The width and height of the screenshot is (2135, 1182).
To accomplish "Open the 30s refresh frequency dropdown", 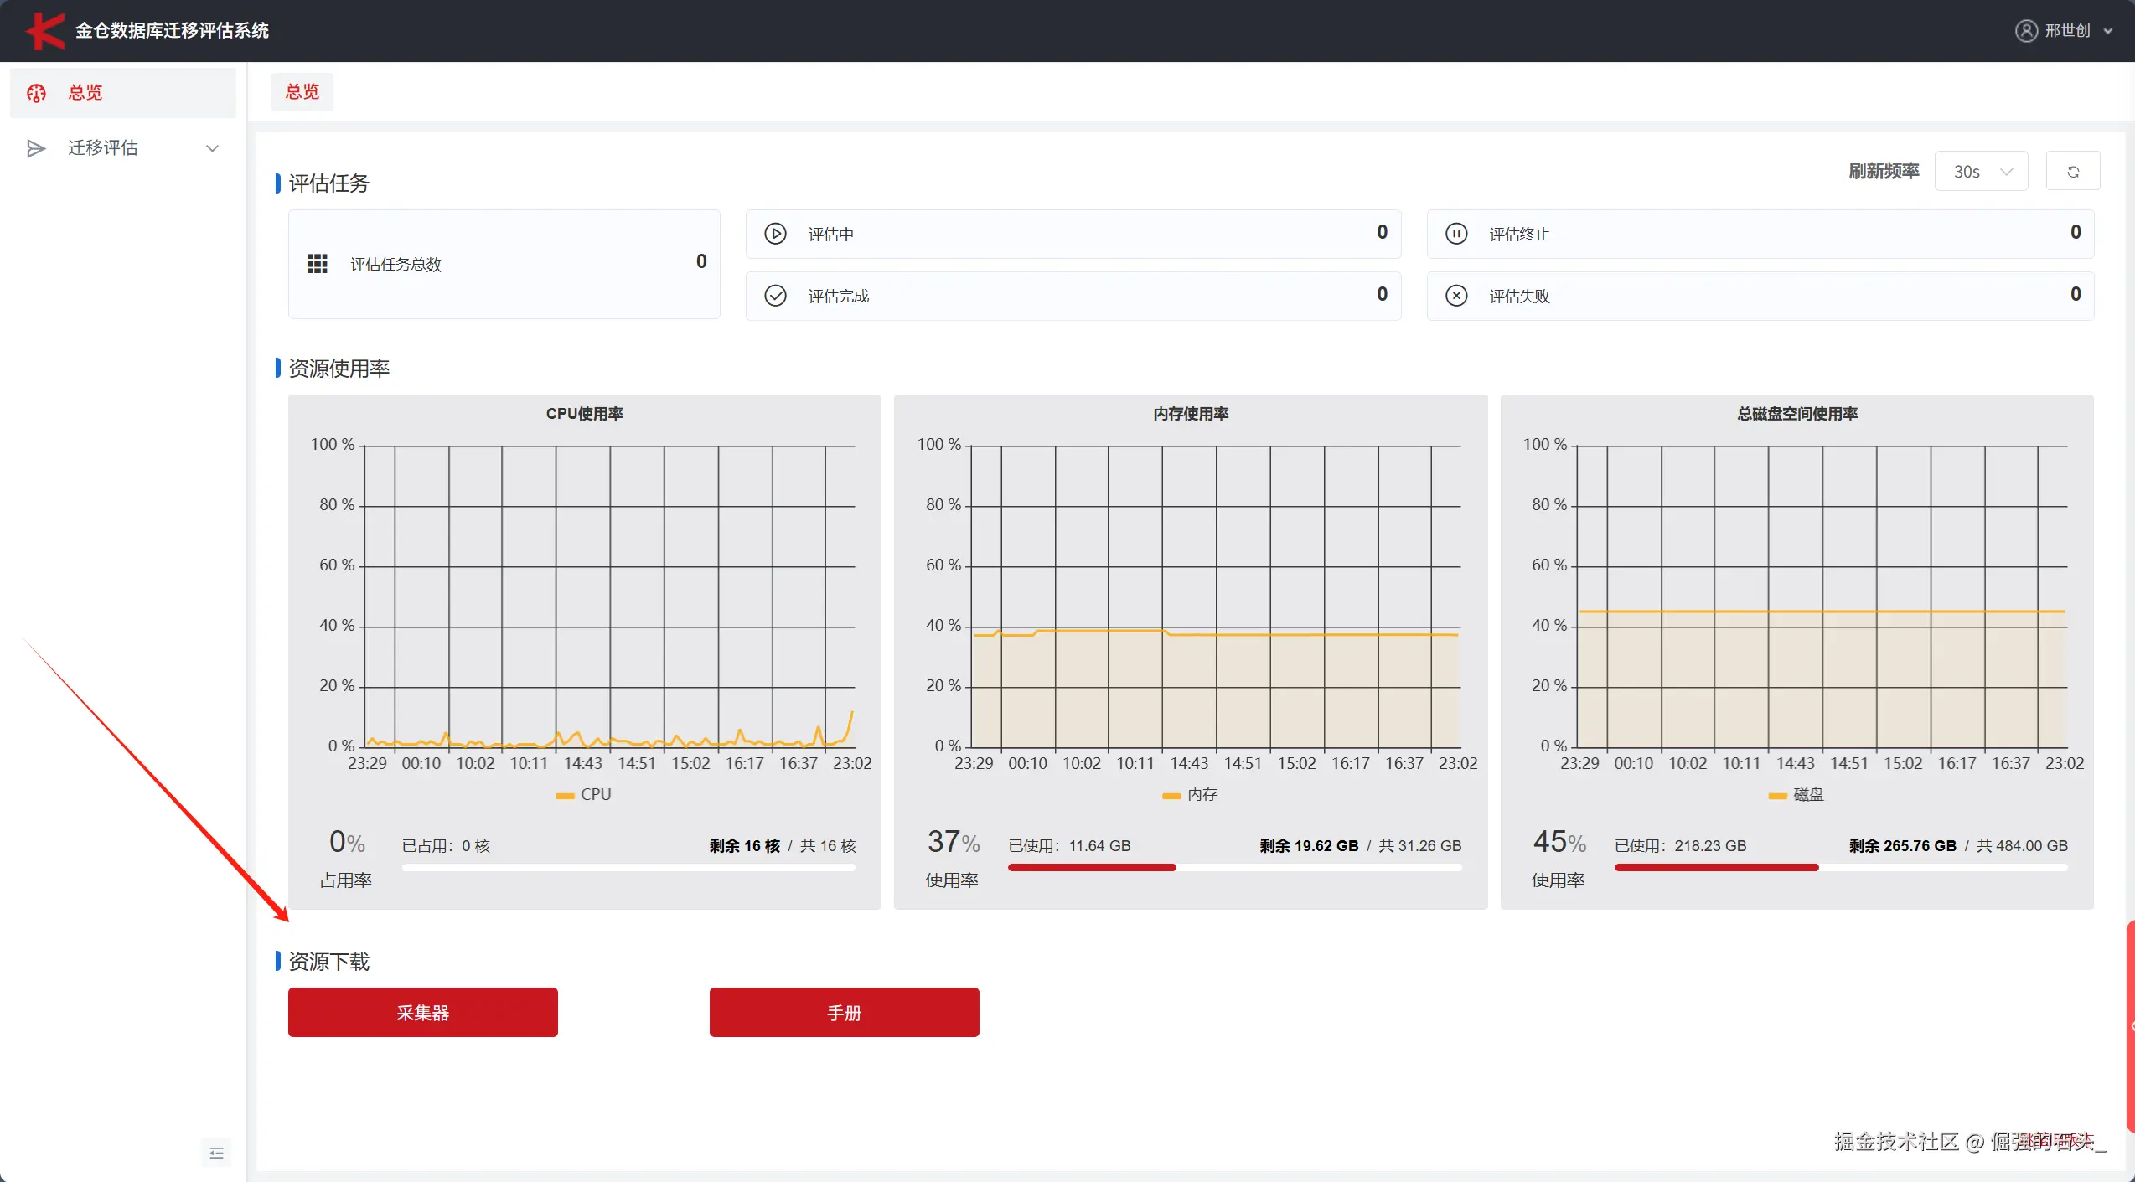I will point(1982,172).
